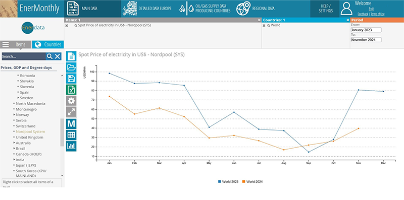Open saved query with folder icon

tap(71, 68)
